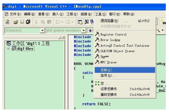Screen dimensions: 169x112
Task: Click the Paste clipboard icon
Action: pos(49,22)
